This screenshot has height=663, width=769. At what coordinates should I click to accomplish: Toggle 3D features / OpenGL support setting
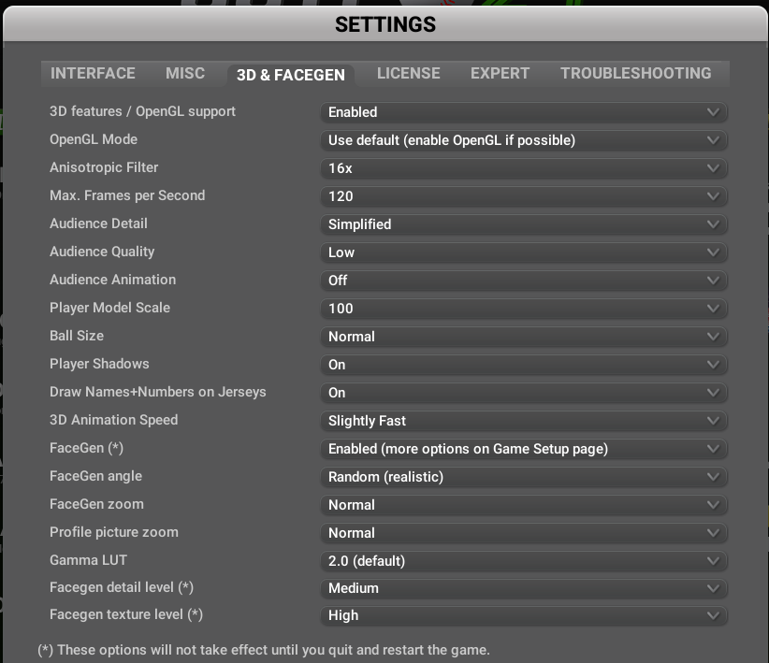pos(524,112)
